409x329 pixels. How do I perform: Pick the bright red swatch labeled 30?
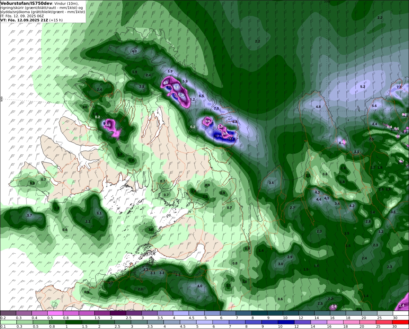401,322
